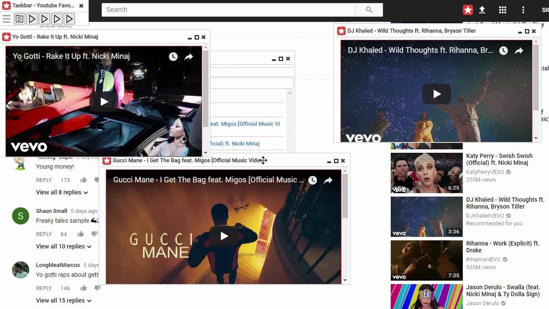Click share arrow on DJ Khaled video
This screenshot has height=309, width=549.
point(519,51)
